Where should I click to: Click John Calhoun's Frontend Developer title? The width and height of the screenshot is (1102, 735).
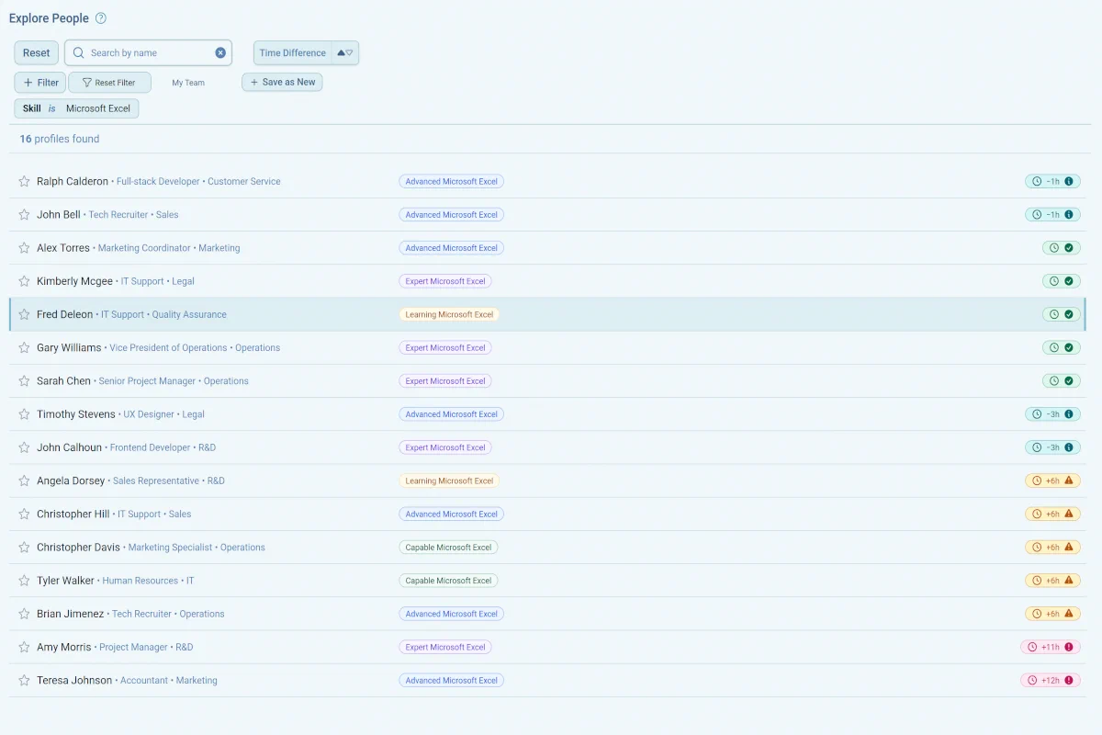click(151, 447)
